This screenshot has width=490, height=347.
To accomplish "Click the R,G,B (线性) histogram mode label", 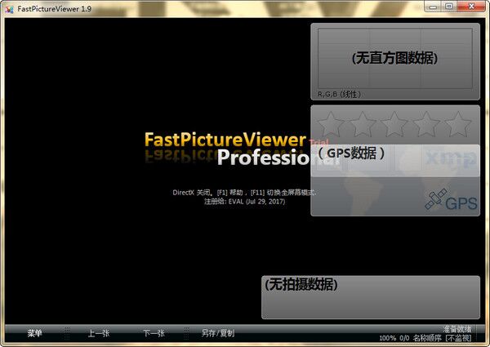I will (x=340, y=94).
